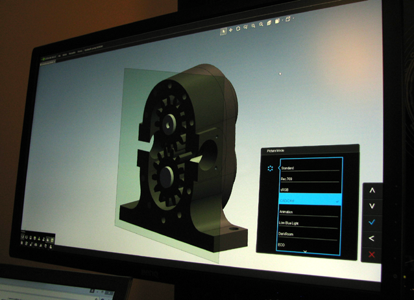Click the last highlighted green icon in palette top row
Viewport: 414px width, 300px height.
53,240
